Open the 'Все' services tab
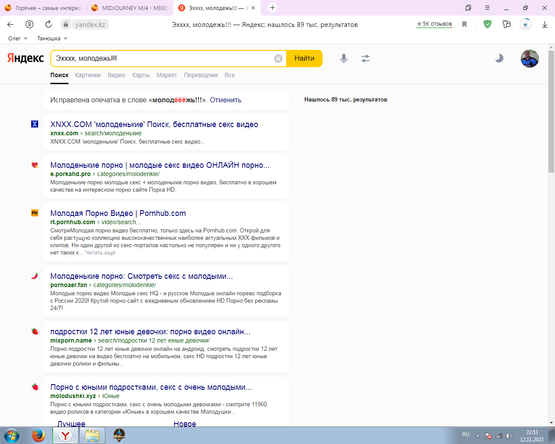 pos(230,75)
